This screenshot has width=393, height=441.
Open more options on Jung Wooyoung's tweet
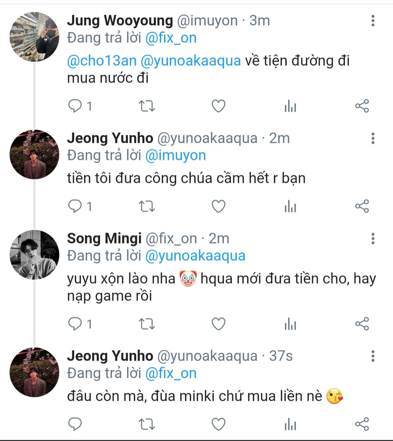click(373, 21)
